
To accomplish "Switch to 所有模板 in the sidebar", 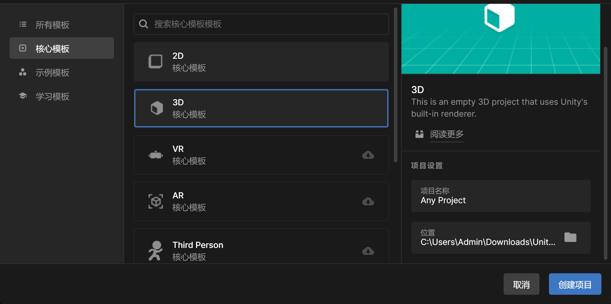I will pos(52,25).
